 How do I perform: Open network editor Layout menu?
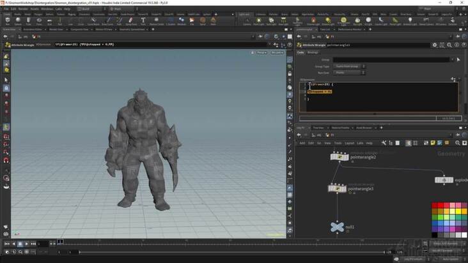pos(349,143)
